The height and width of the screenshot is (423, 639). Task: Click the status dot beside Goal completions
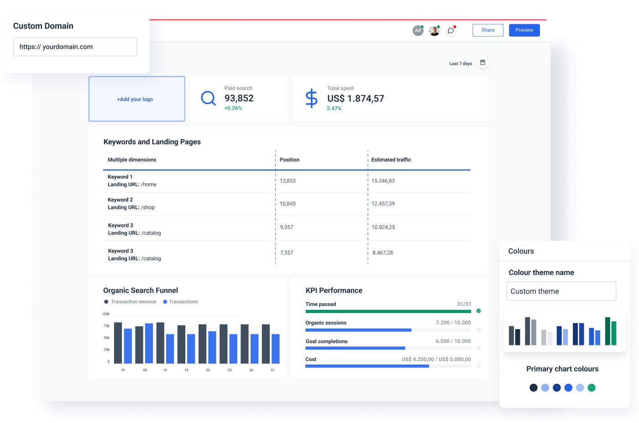[x=478, y=348]
